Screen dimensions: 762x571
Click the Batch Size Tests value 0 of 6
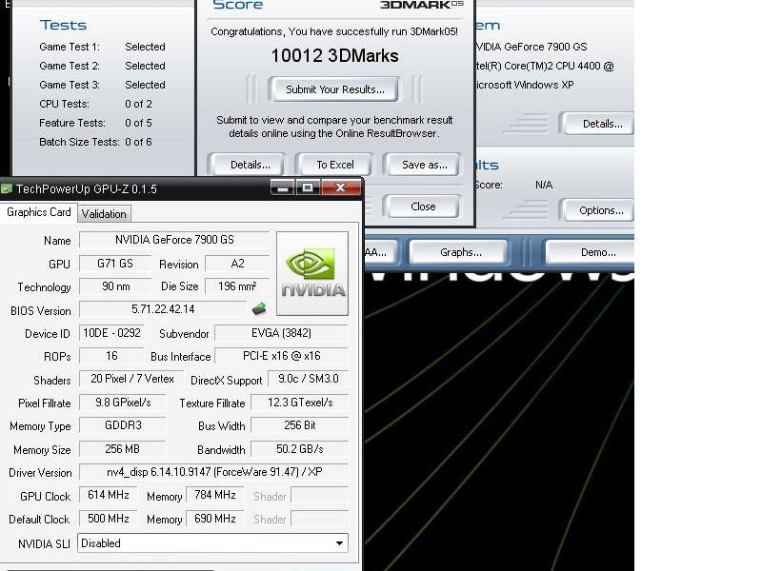coord(138,142)
